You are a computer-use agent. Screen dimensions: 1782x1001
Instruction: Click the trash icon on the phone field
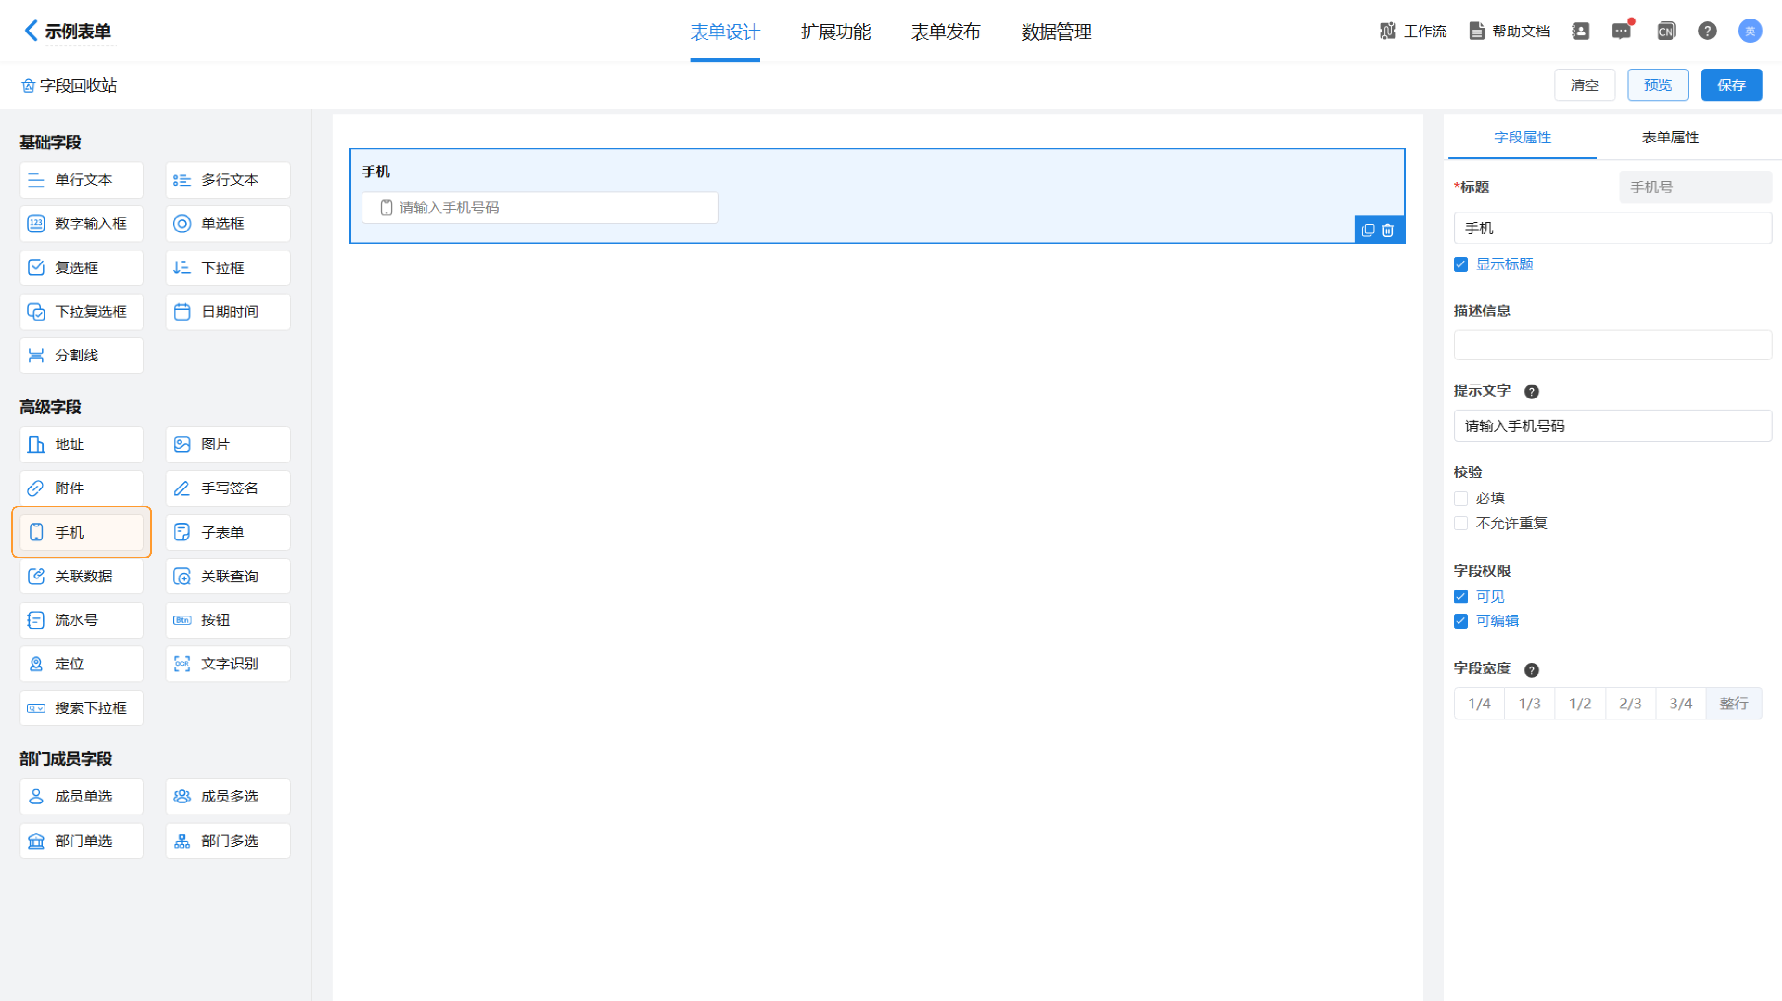coord(1388,230)
